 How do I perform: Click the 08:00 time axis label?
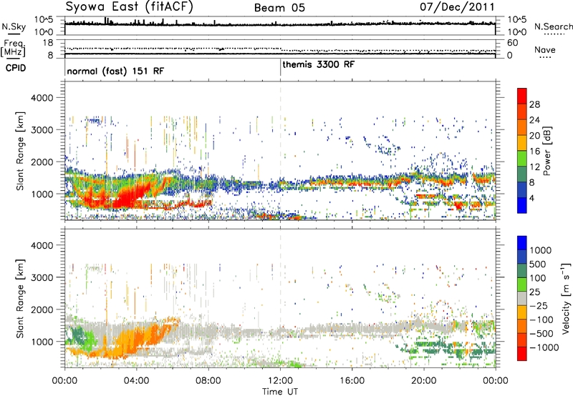208,381
